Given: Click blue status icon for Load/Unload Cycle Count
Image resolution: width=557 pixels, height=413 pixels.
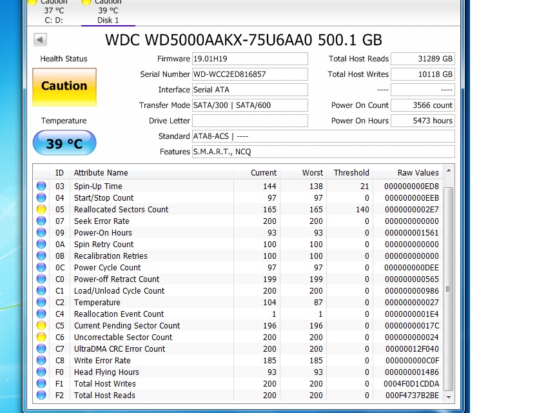Looking at the screenshot, I should (x=41, y=290).
